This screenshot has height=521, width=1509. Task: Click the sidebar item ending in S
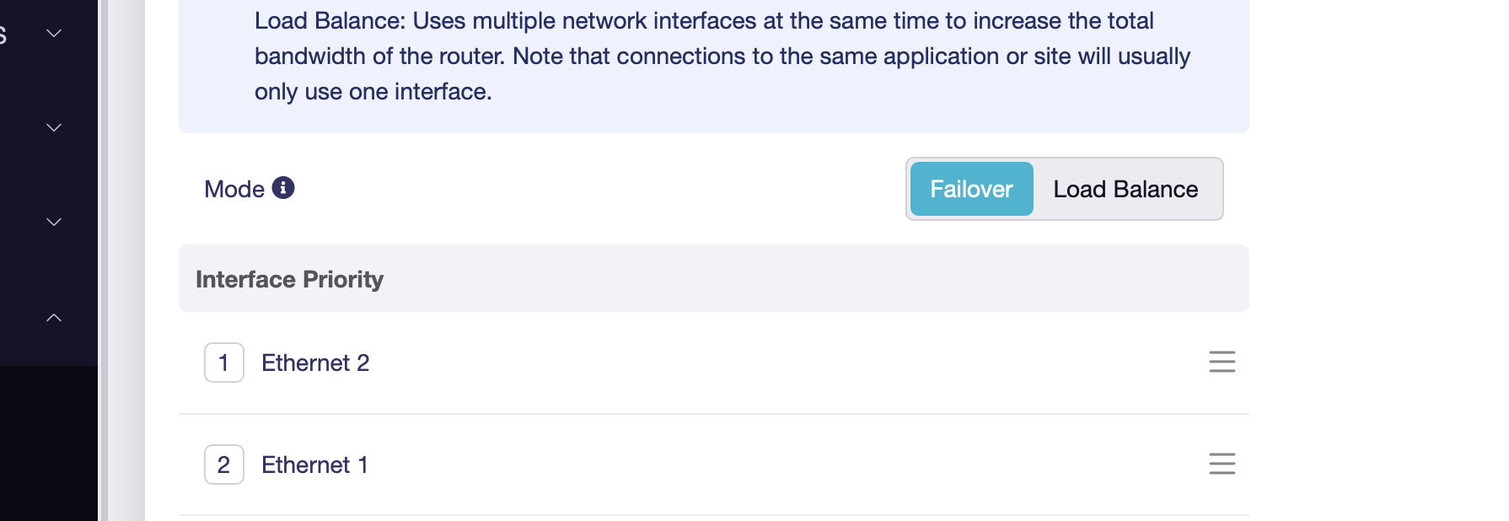pyautogui.click(x=3, y=35)
